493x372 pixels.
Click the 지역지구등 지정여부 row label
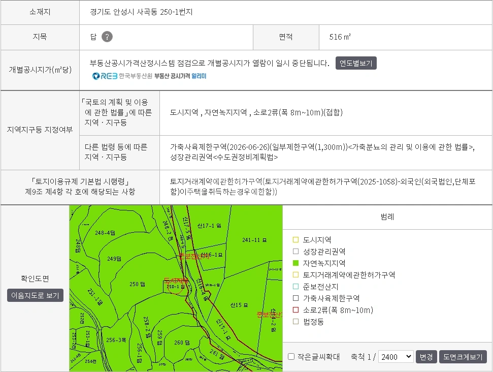pos(40,130)
